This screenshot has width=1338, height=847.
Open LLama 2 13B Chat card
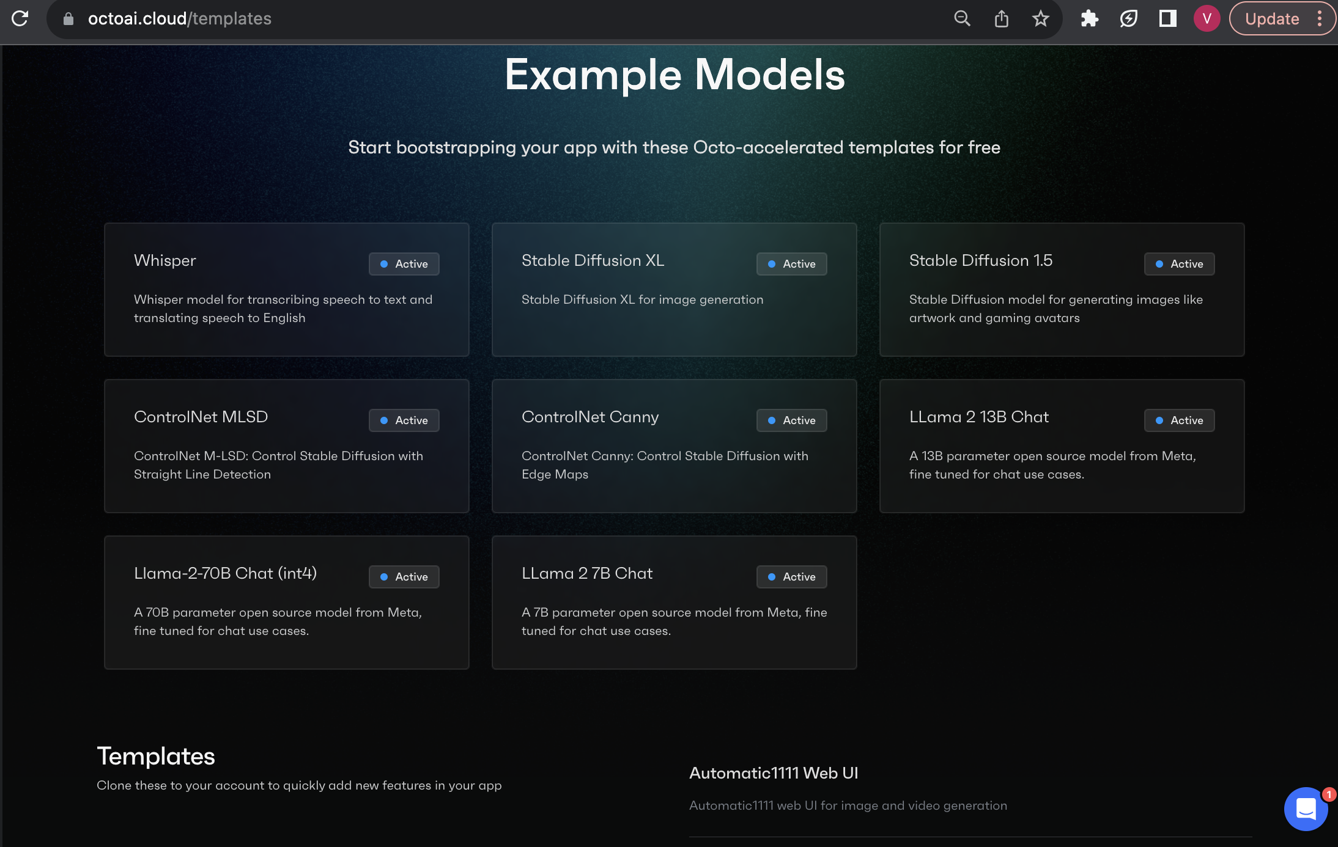(x=1062, y=446)
